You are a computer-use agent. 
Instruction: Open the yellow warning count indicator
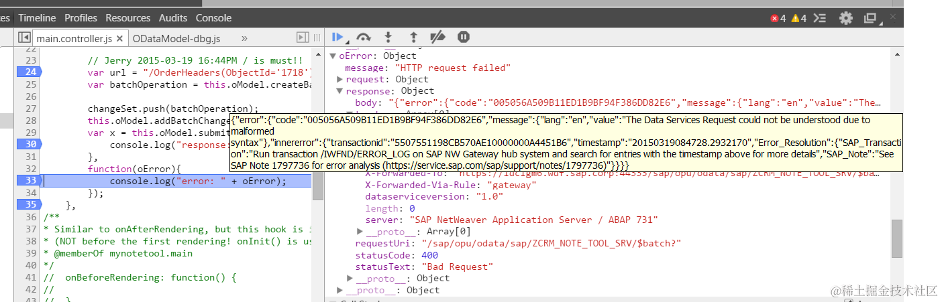pos(799,18)
